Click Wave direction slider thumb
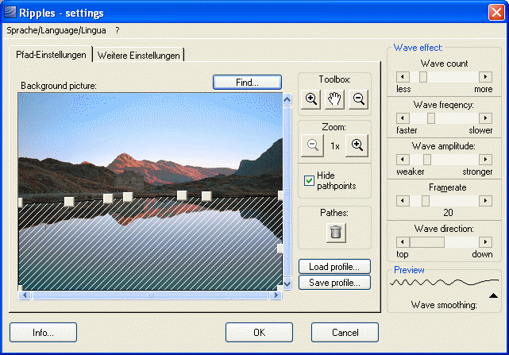 (x=427, y=242)
